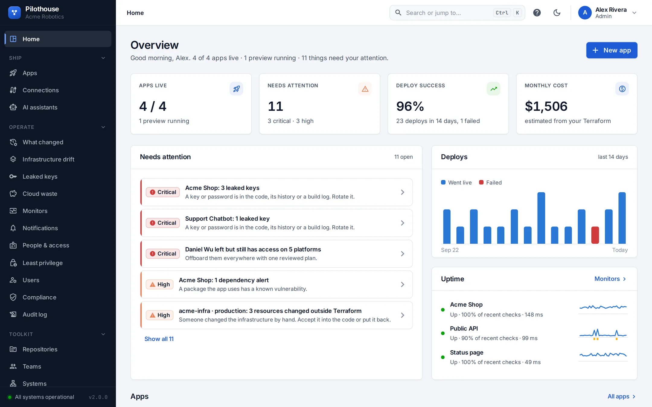Viewport: 652px width, 407px height.
Task: Collapse the TOOLKIT sidebar section
Action: click(103, 334)
